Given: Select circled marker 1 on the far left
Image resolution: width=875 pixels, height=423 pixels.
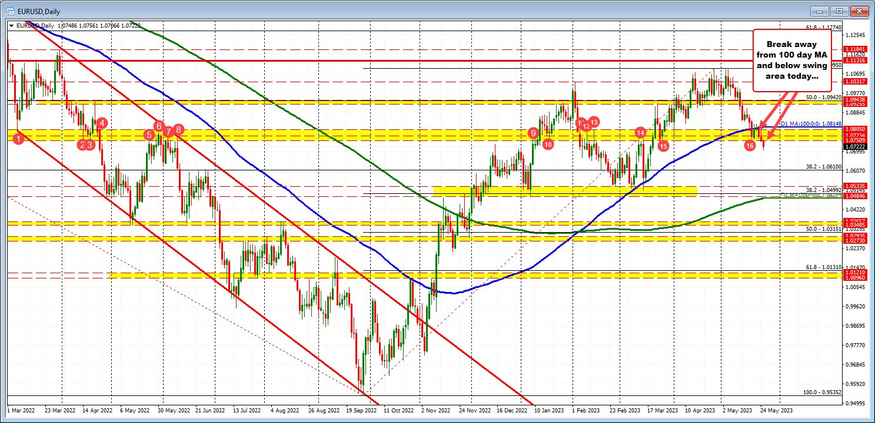Looking at the screenshot, I should click(x=17, y=139).
